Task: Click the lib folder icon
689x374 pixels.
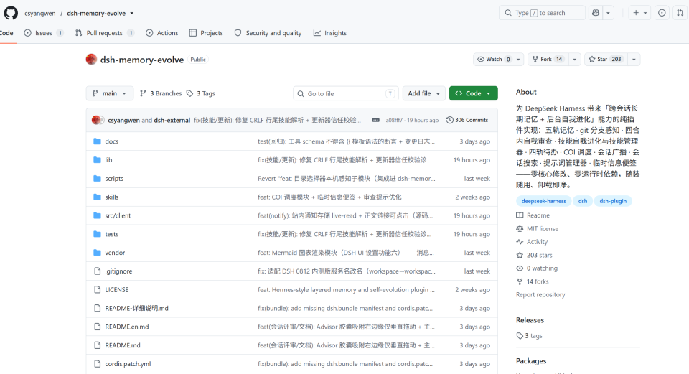Action: [x=97, y=160]
